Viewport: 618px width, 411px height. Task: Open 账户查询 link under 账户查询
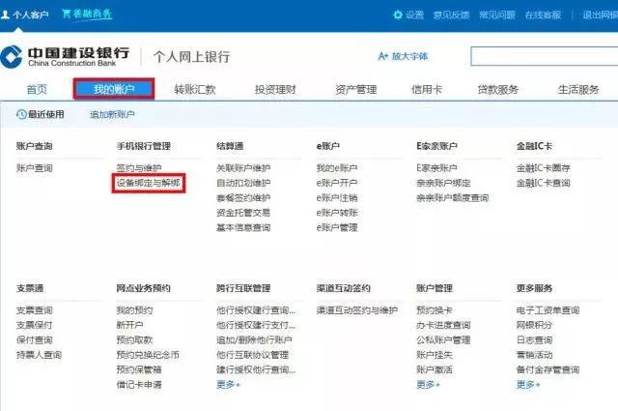34,168
